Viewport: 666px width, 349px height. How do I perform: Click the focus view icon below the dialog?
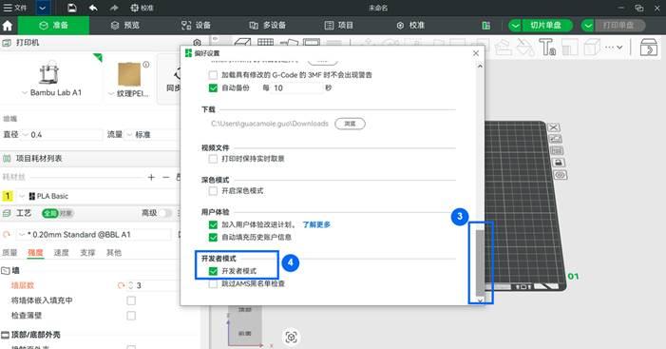pyautogui.click(x=291, y=338)
